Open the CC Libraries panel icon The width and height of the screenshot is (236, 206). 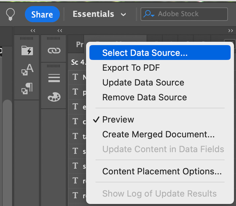coord(27,50)
